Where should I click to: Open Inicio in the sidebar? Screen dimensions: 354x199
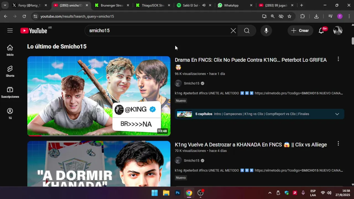point(10,50)
